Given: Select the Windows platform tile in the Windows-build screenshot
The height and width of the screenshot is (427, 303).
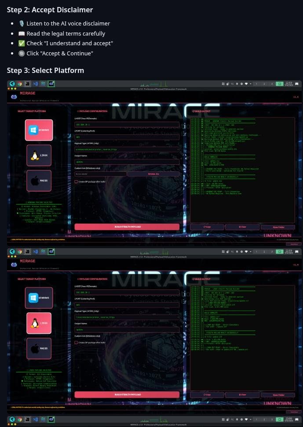Looking at the screenshot, I should (x=39, y=130).
